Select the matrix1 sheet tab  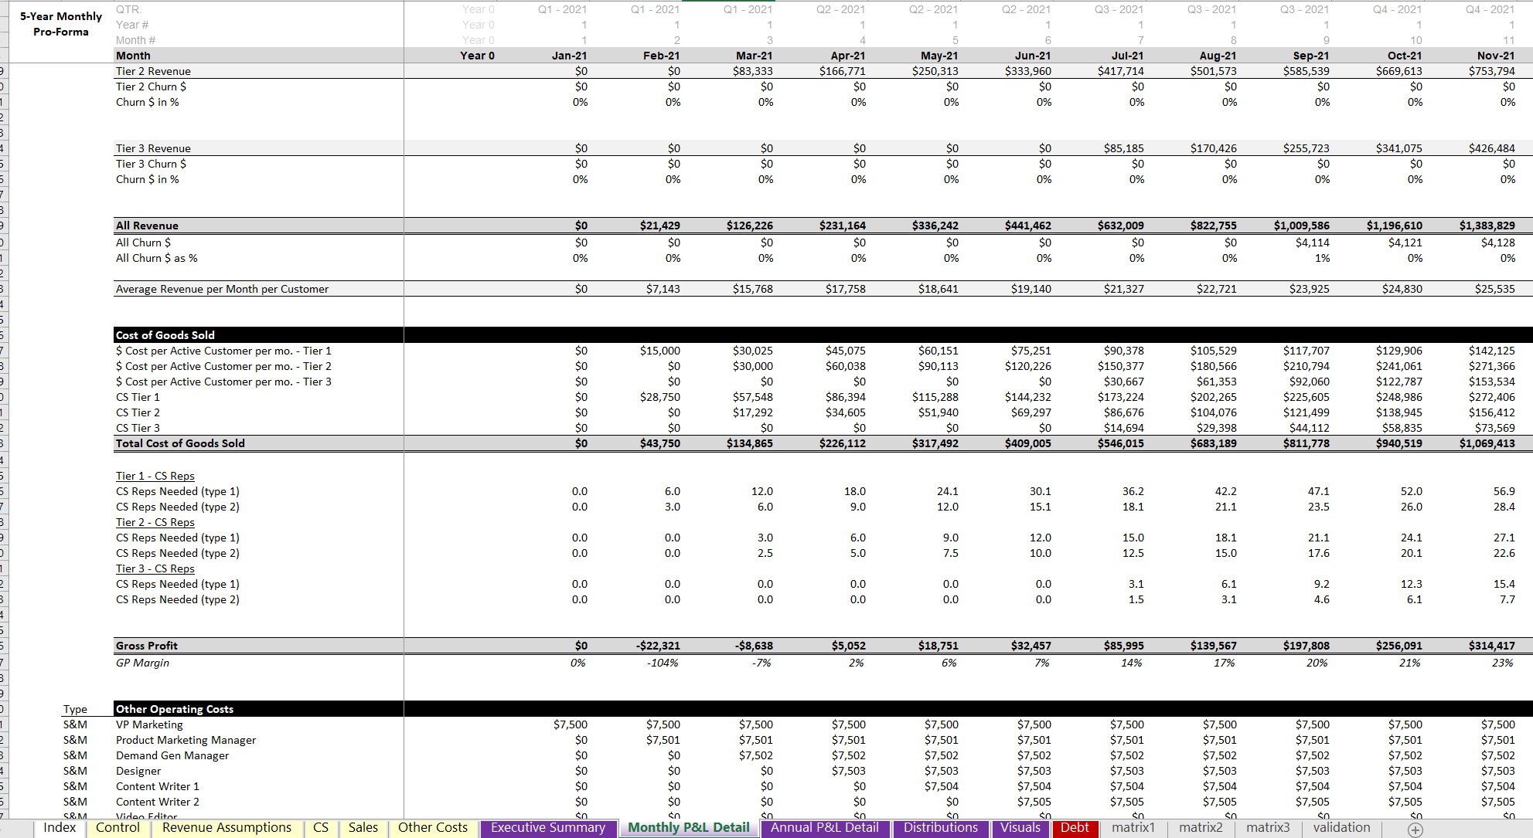[1133, 828]
